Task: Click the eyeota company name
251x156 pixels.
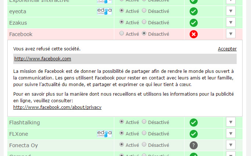Action: 18,11
